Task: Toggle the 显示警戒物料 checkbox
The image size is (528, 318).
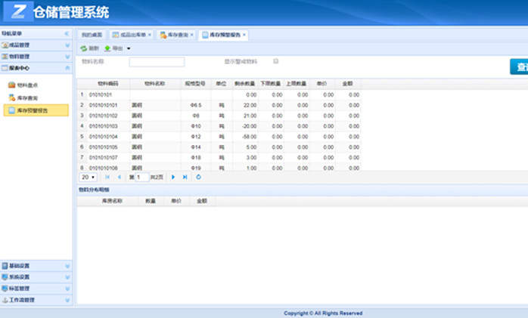Action: (276, 61)
